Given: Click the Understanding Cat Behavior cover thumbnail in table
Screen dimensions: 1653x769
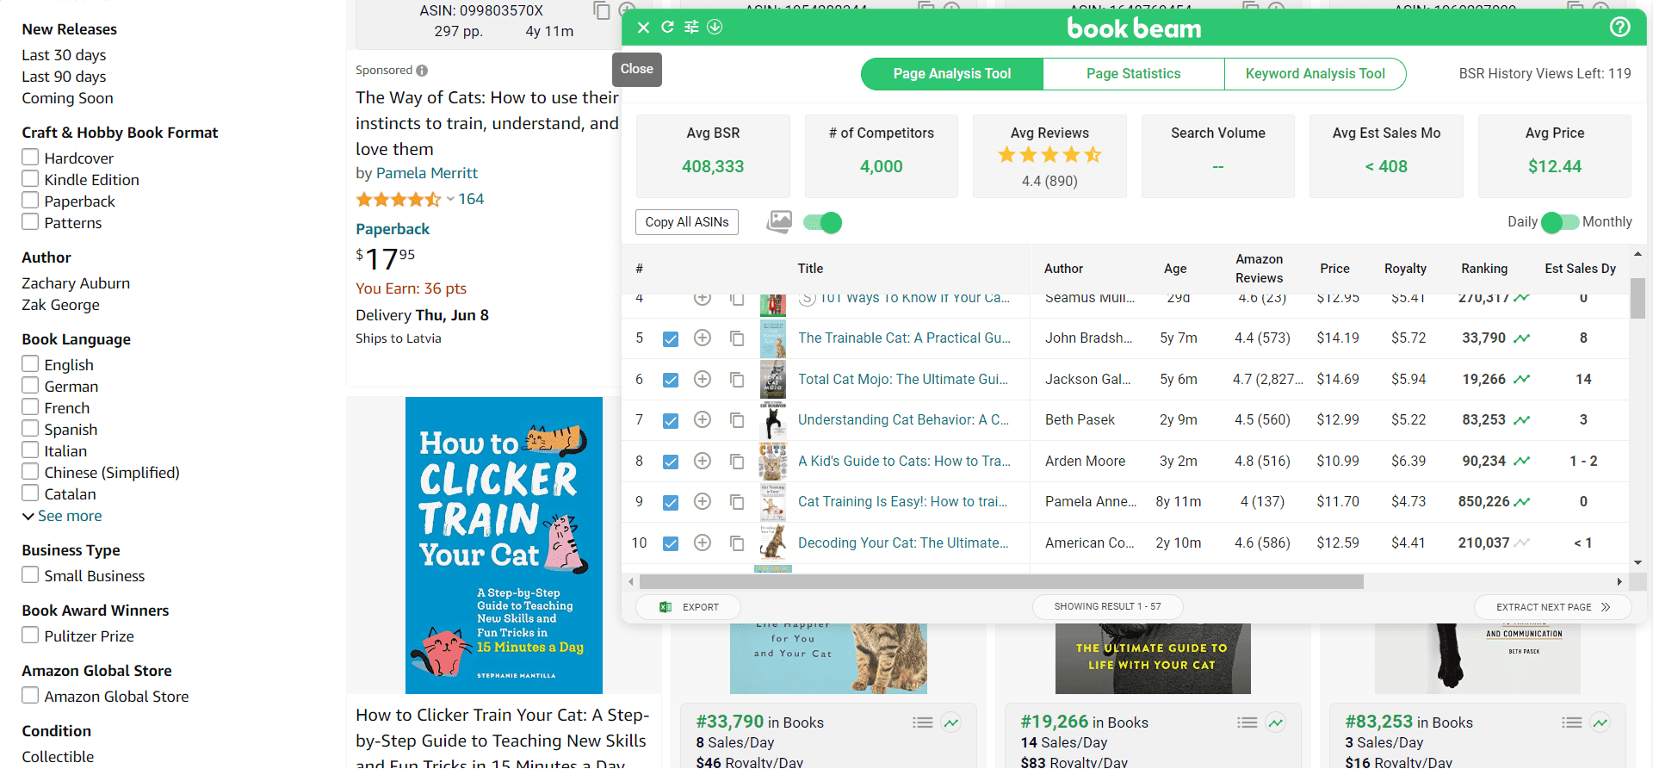Looking at the screenshot, I should pos(773,420).
